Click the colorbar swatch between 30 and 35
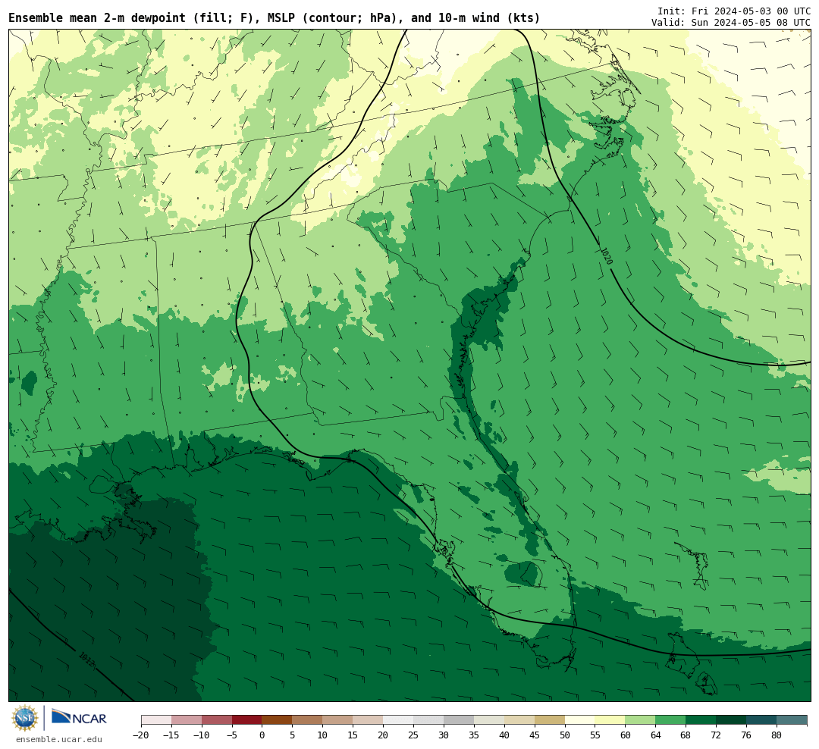The width and height of the screenshot is (819, 749). click(x=459, y=720)
